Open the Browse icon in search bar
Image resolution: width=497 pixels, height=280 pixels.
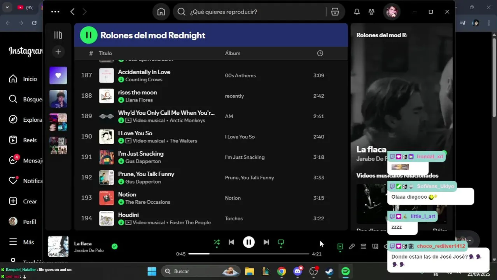coord(335,12)
